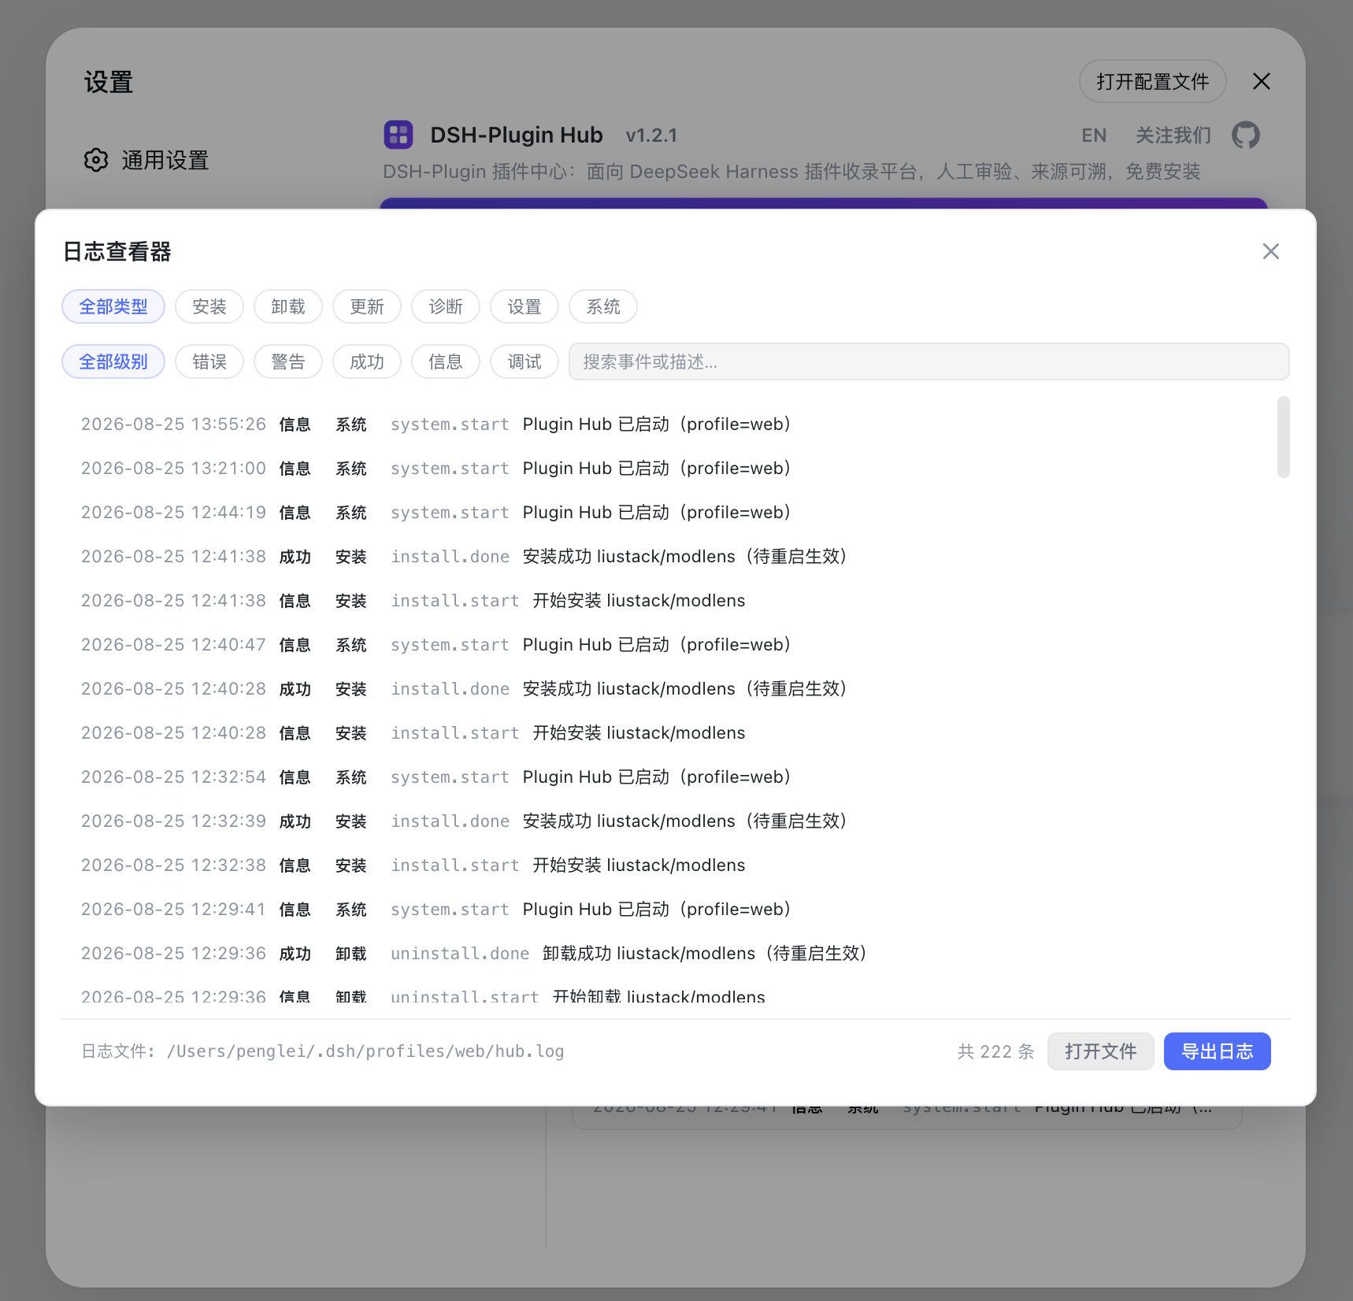Screen dimensions: 1353x1301
Task: Select the 12:29:36 uninstall.done log entry
Action: point(668,954)
